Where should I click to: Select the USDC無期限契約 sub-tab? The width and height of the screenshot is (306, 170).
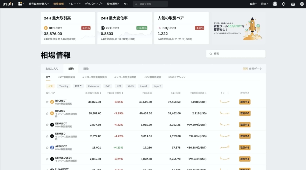[152, 77]
